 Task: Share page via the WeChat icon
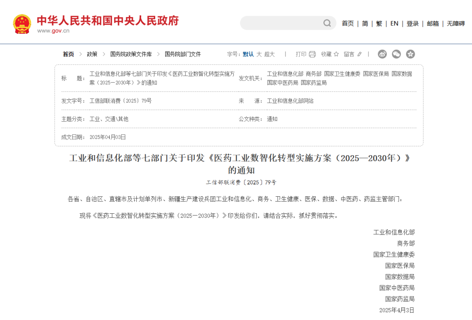(x=396, y=54)
